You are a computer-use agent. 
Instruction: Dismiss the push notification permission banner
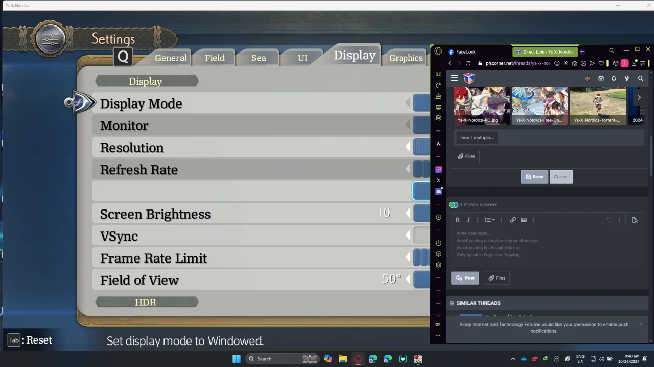641,324
